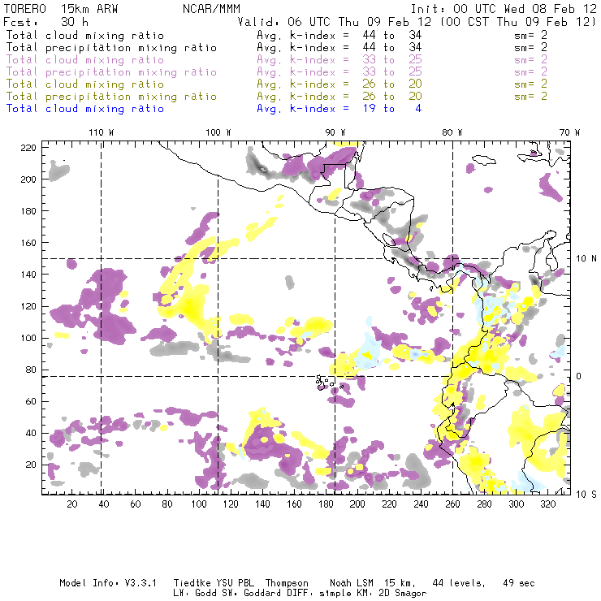Click the "90 W" longitude label
Viewport: 601px width, 601px height.
pos(335,132)
